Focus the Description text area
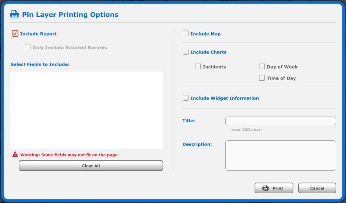Image resolution: width=346 pixels, height=203 pixels. click(x=280, y=155)
